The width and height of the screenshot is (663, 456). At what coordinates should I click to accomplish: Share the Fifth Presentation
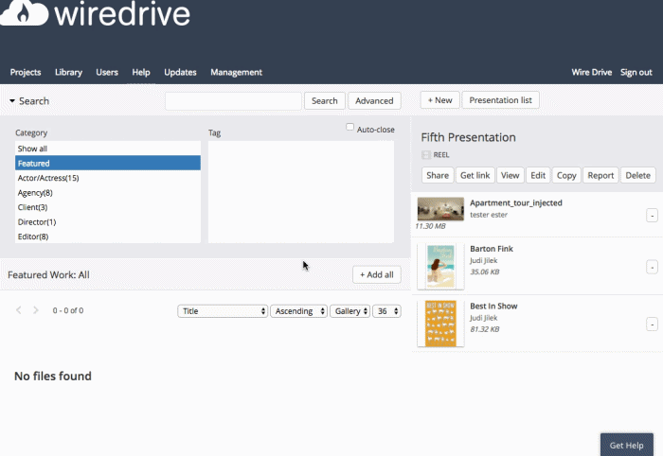[x=438, y=175]
